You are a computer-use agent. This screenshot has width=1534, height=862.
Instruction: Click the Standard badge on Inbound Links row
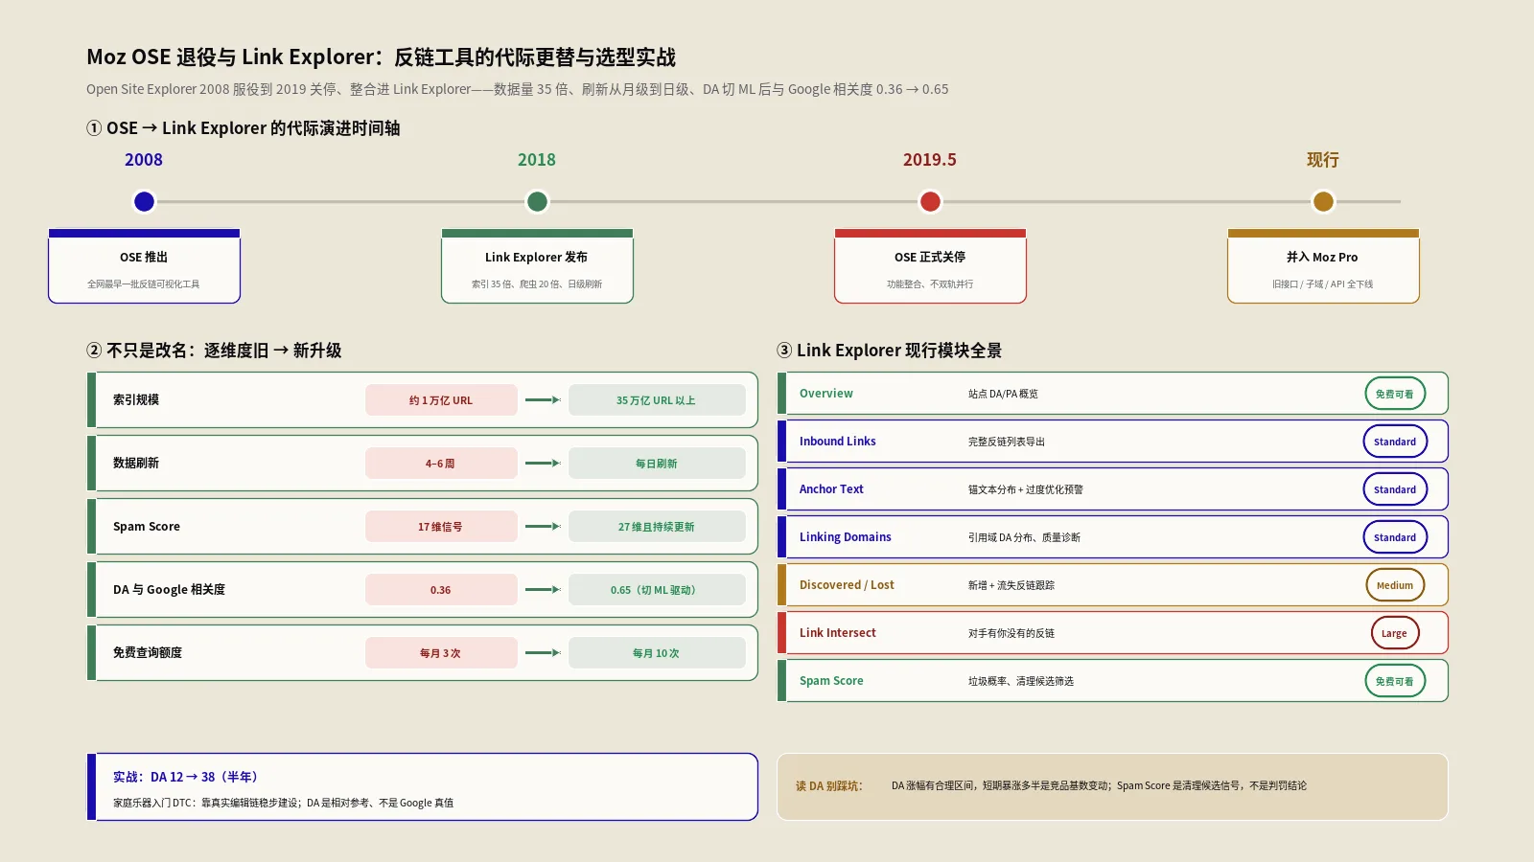click(1395, 442)
